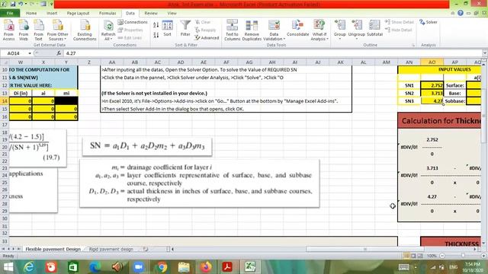Click Undo in Quick Access Toolbar
This screenshot has width=488, height=274.
pos(21,4)
